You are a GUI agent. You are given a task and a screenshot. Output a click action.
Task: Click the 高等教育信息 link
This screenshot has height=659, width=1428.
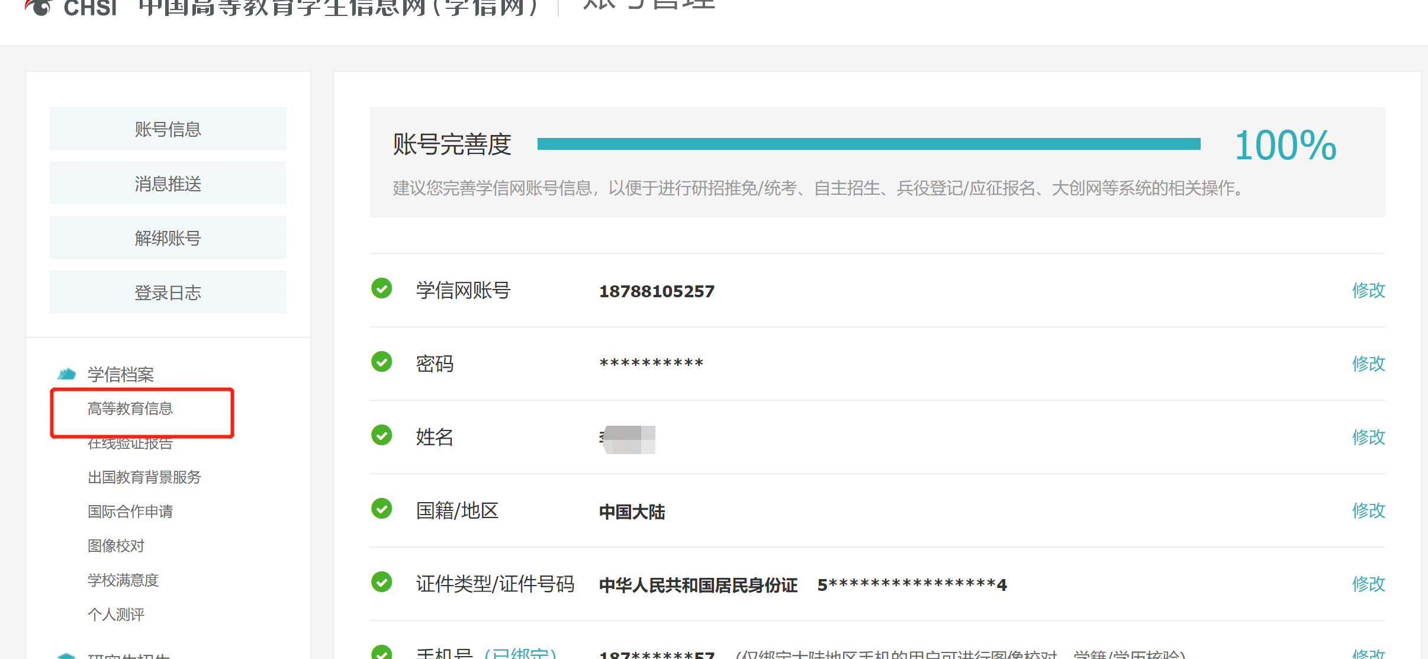(130, 409)
